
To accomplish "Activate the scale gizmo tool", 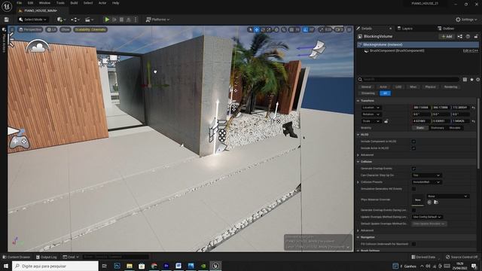I will [270, 29].
